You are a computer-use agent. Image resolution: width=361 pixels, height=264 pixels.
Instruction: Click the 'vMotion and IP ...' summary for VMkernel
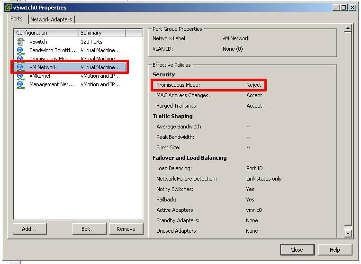coord(101,76)
